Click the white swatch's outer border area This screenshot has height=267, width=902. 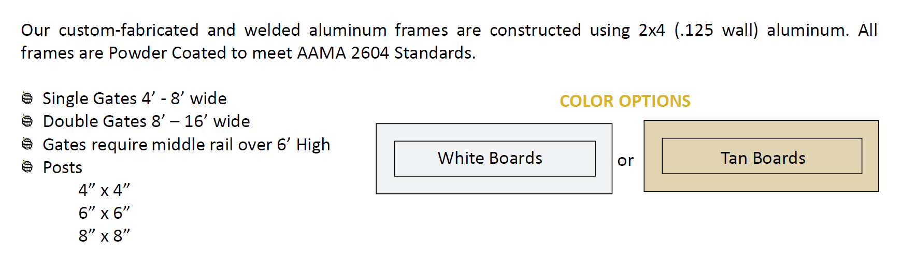click(x=494, y=132)
